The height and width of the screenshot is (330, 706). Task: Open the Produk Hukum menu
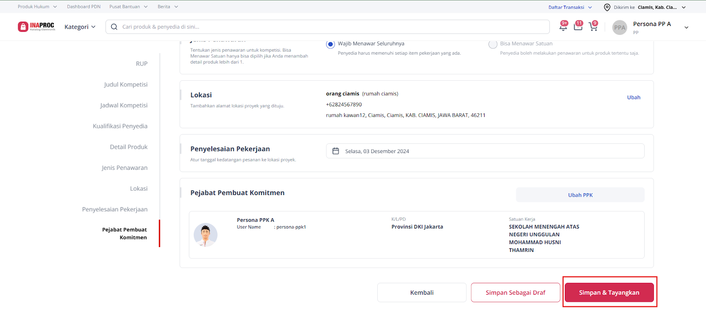tap(37, 7)
